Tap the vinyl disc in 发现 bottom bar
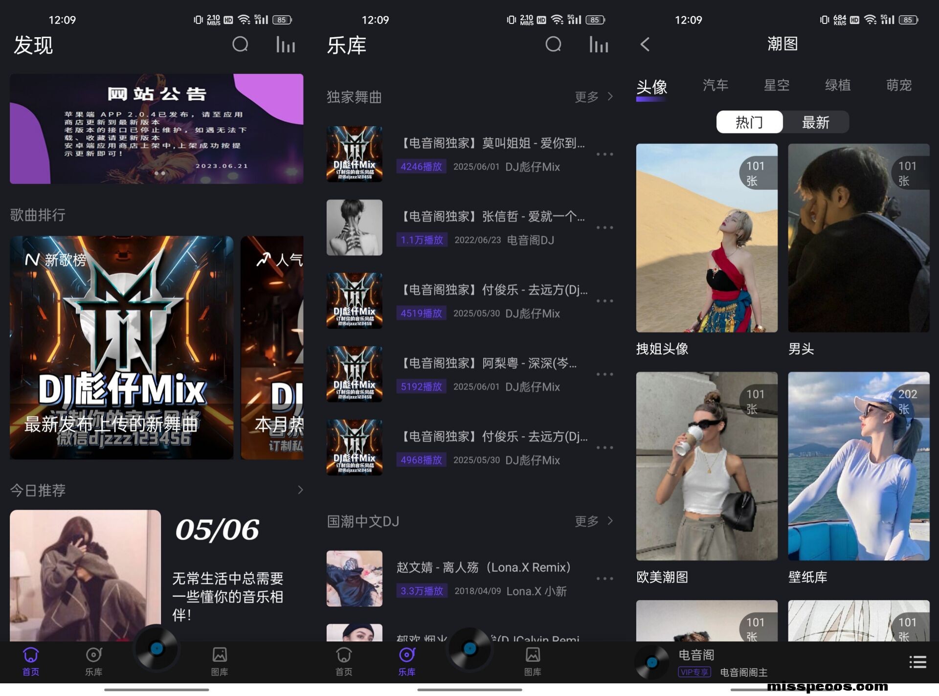Screen dimensions: 939x696 pyautogui.click(x=156, y=649)
